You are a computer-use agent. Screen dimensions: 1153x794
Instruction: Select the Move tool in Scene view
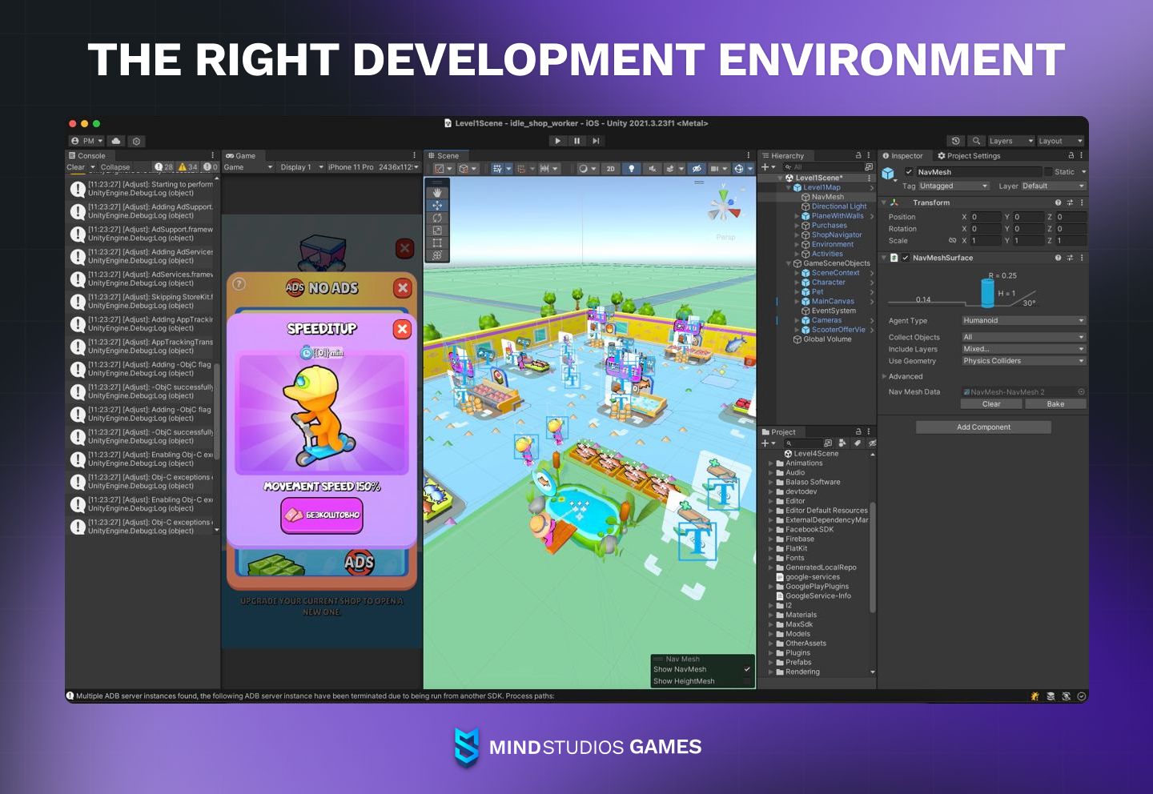[437, 205]
